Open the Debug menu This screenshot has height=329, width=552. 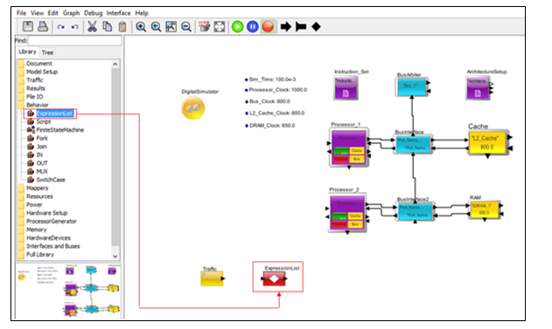[x=93, y=13]
